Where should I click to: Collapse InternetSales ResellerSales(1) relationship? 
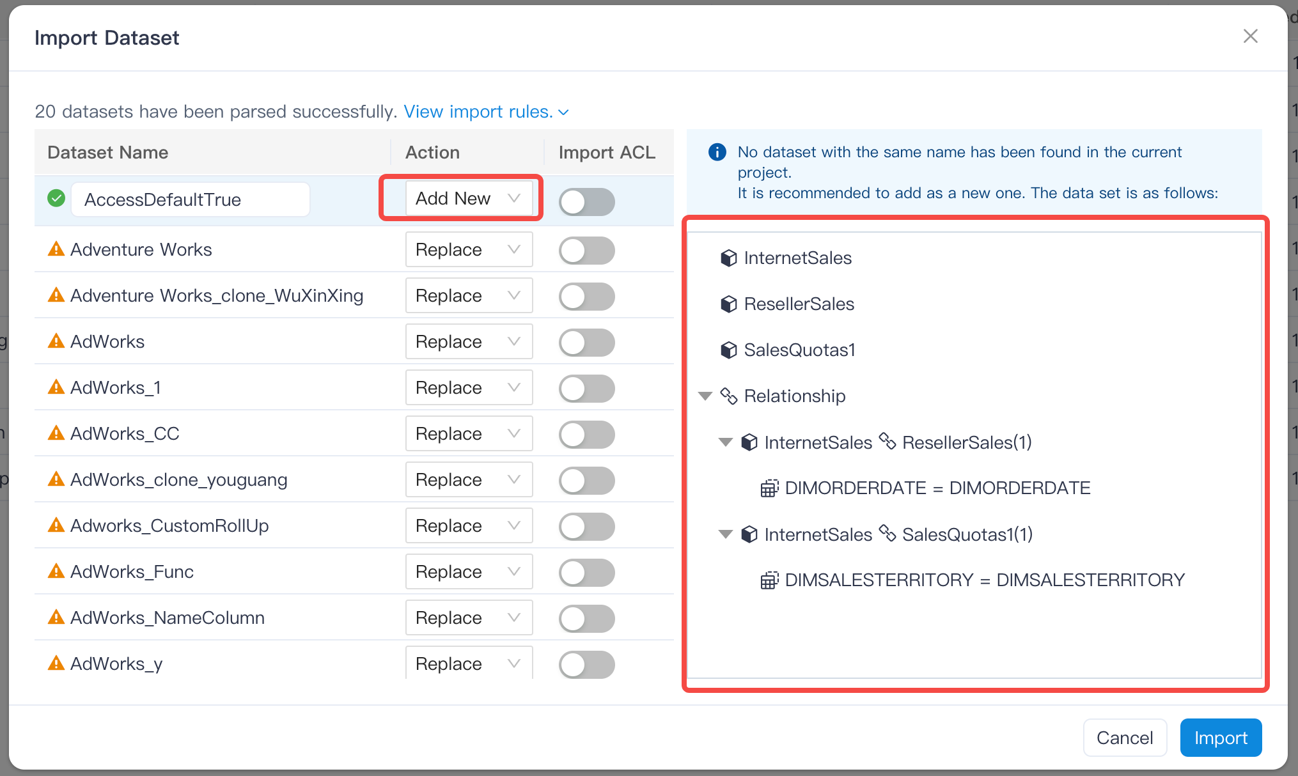pyautogui.click(x=726, y=442)
